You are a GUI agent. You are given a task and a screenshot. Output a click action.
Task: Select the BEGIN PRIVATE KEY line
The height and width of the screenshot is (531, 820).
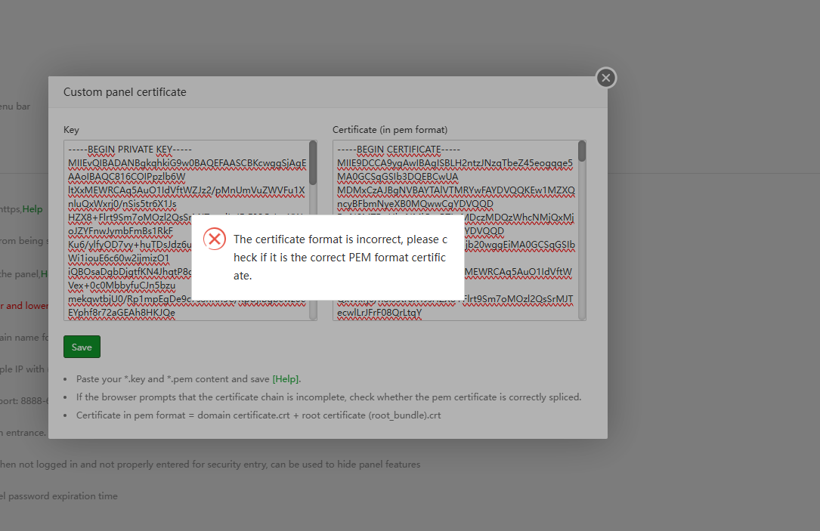(x=130, y=150)
